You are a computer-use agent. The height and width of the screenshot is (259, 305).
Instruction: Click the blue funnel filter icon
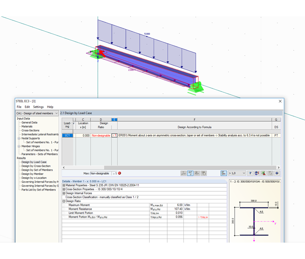tap(250, 173)
